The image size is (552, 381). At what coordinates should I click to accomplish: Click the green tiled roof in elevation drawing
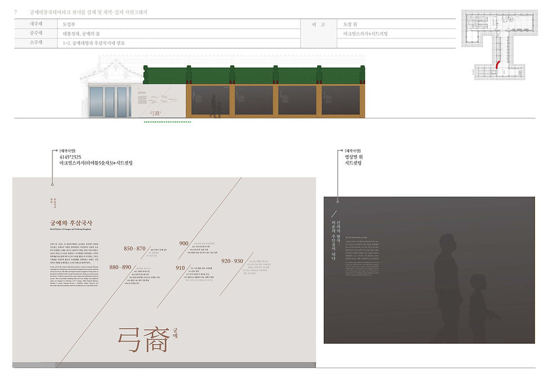254,75
